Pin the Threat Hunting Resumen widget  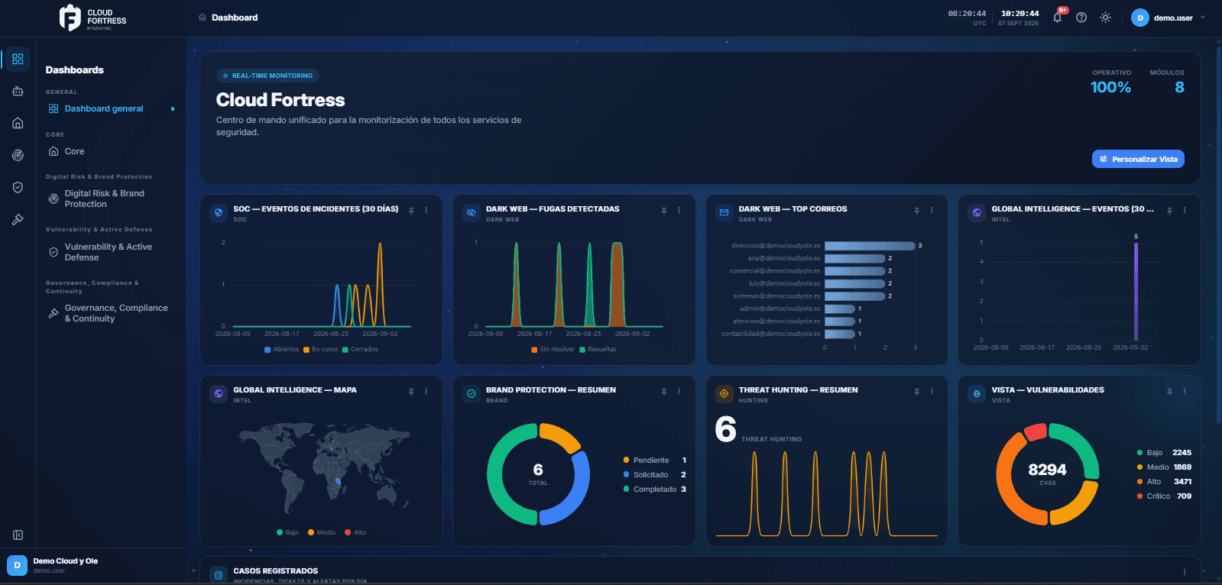pos(917,392)
